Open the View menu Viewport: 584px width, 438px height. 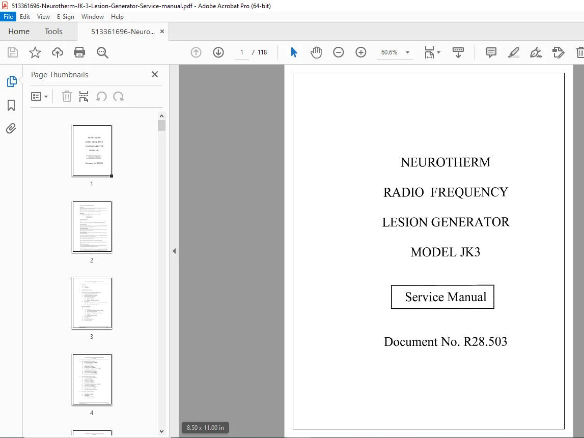coord(43,17)
